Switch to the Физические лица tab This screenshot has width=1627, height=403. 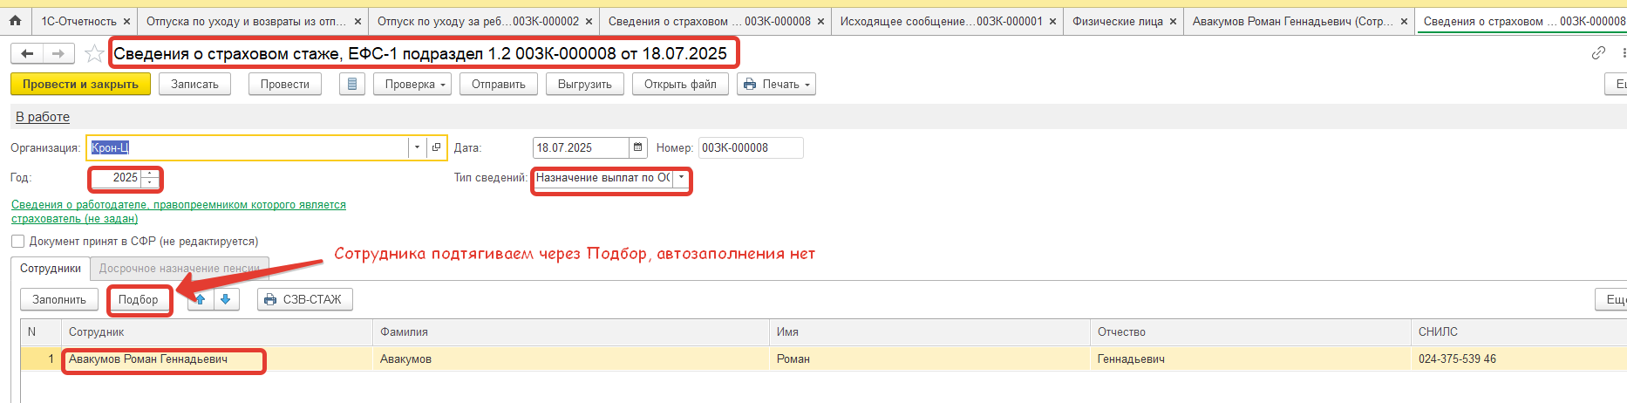pyautogui.click(x=1117, y=21)
